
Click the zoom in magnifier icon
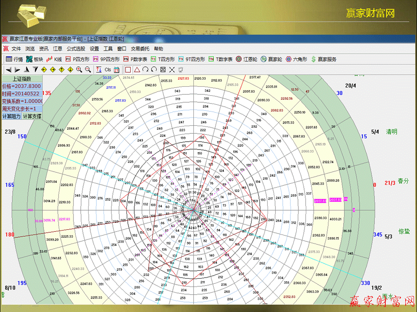tap(79, 70)
